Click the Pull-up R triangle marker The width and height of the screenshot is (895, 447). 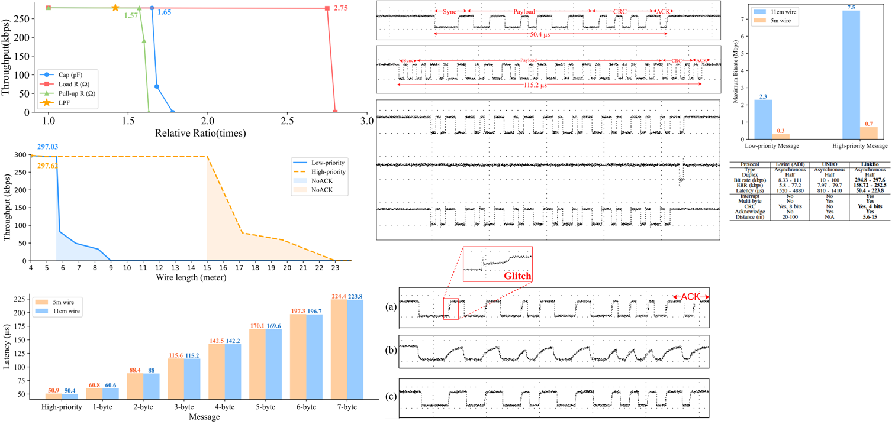coord(47,93)
